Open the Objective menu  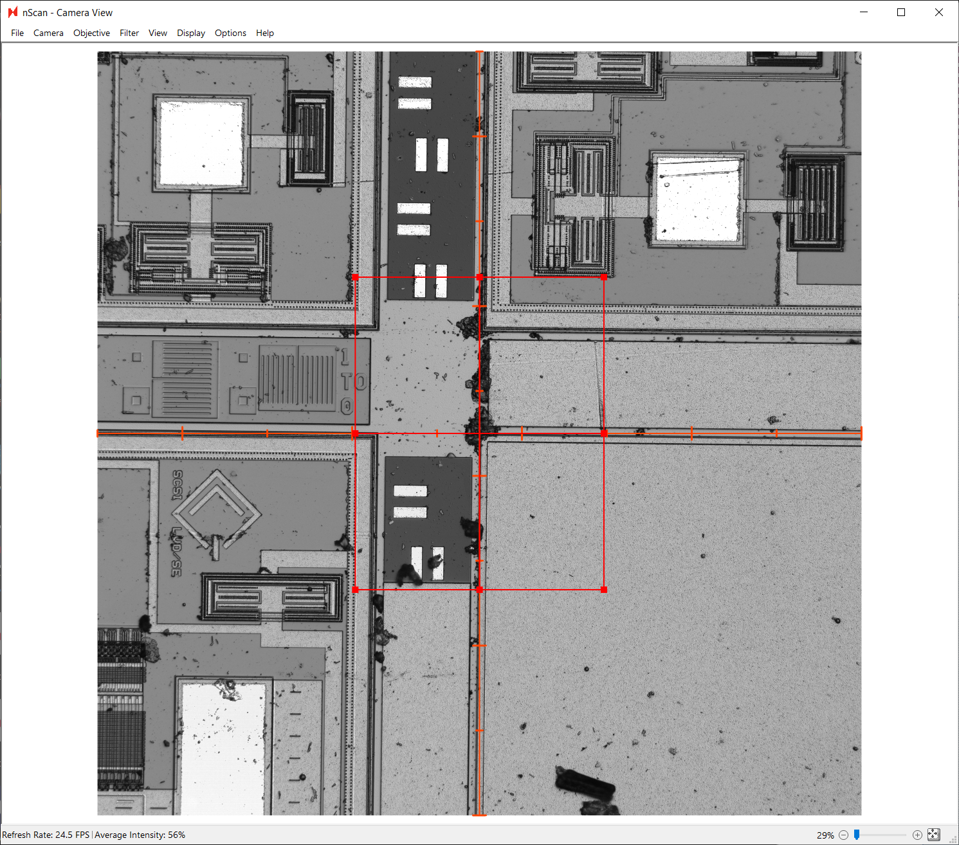click(x=91, y=33)
